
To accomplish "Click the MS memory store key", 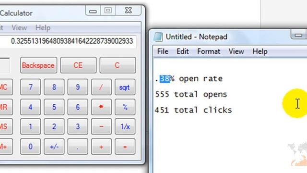I will [6, 126].
